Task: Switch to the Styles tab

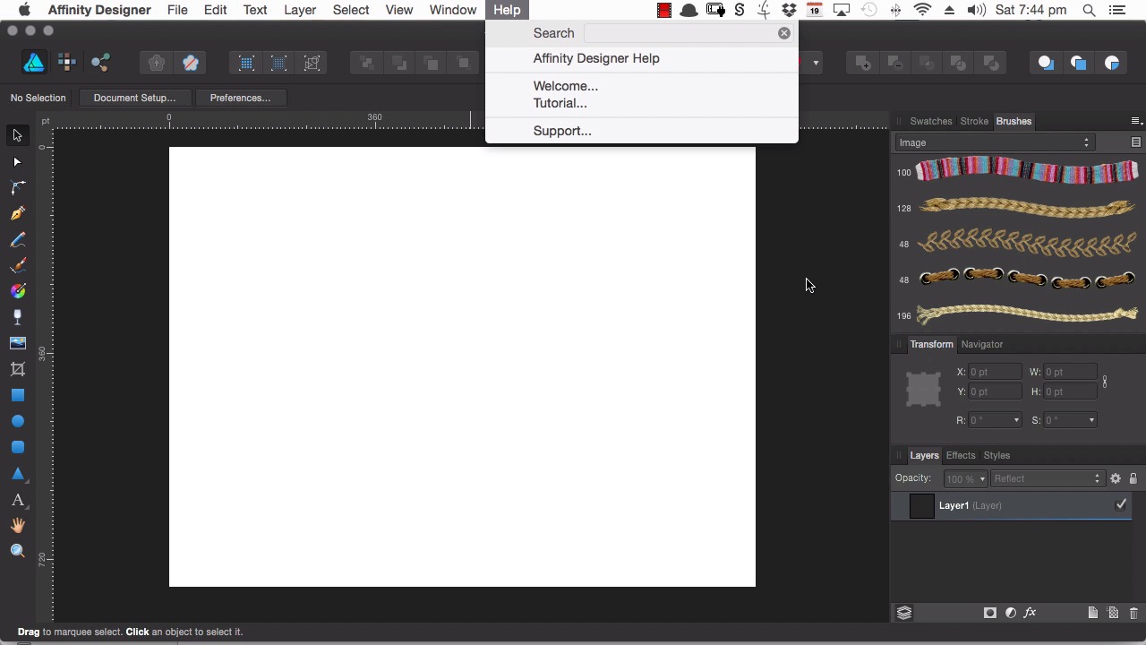Action: 996,455
